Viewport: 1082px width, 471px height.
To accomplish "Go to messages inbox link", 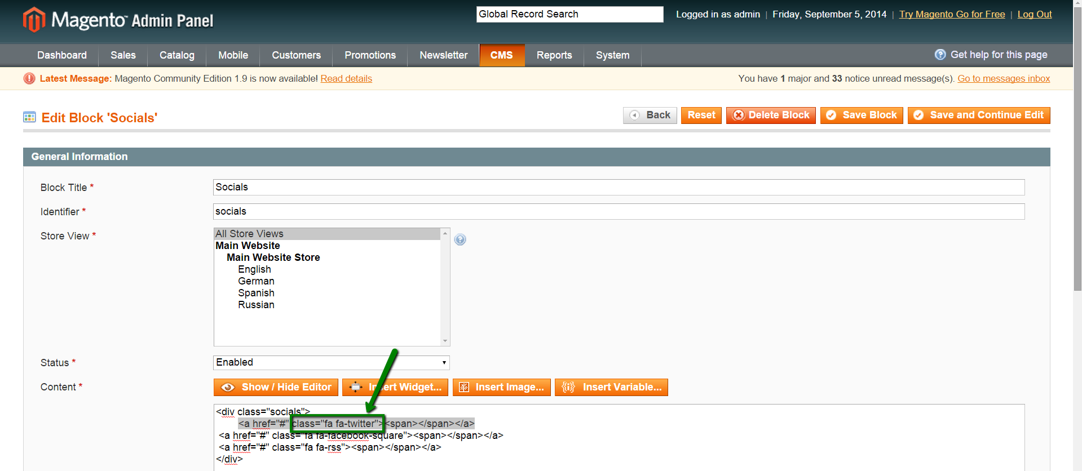I will point(1004,79).
